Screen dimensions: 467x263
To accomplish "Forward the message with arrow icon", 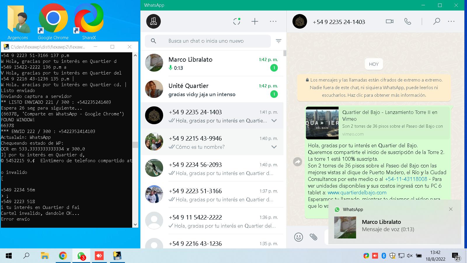I will (297, 162).
